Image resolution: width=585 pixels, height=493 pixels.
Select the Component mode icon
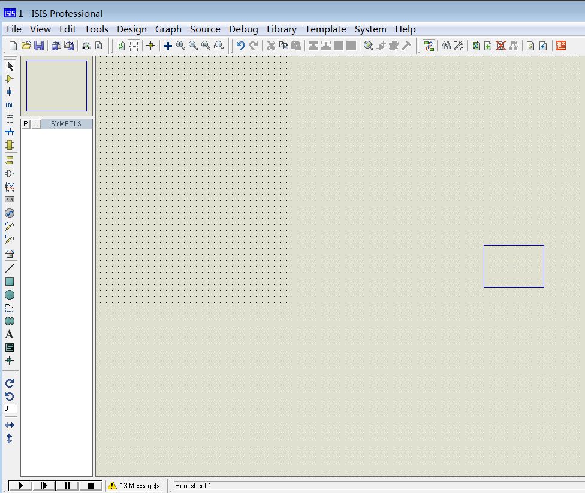10,79
